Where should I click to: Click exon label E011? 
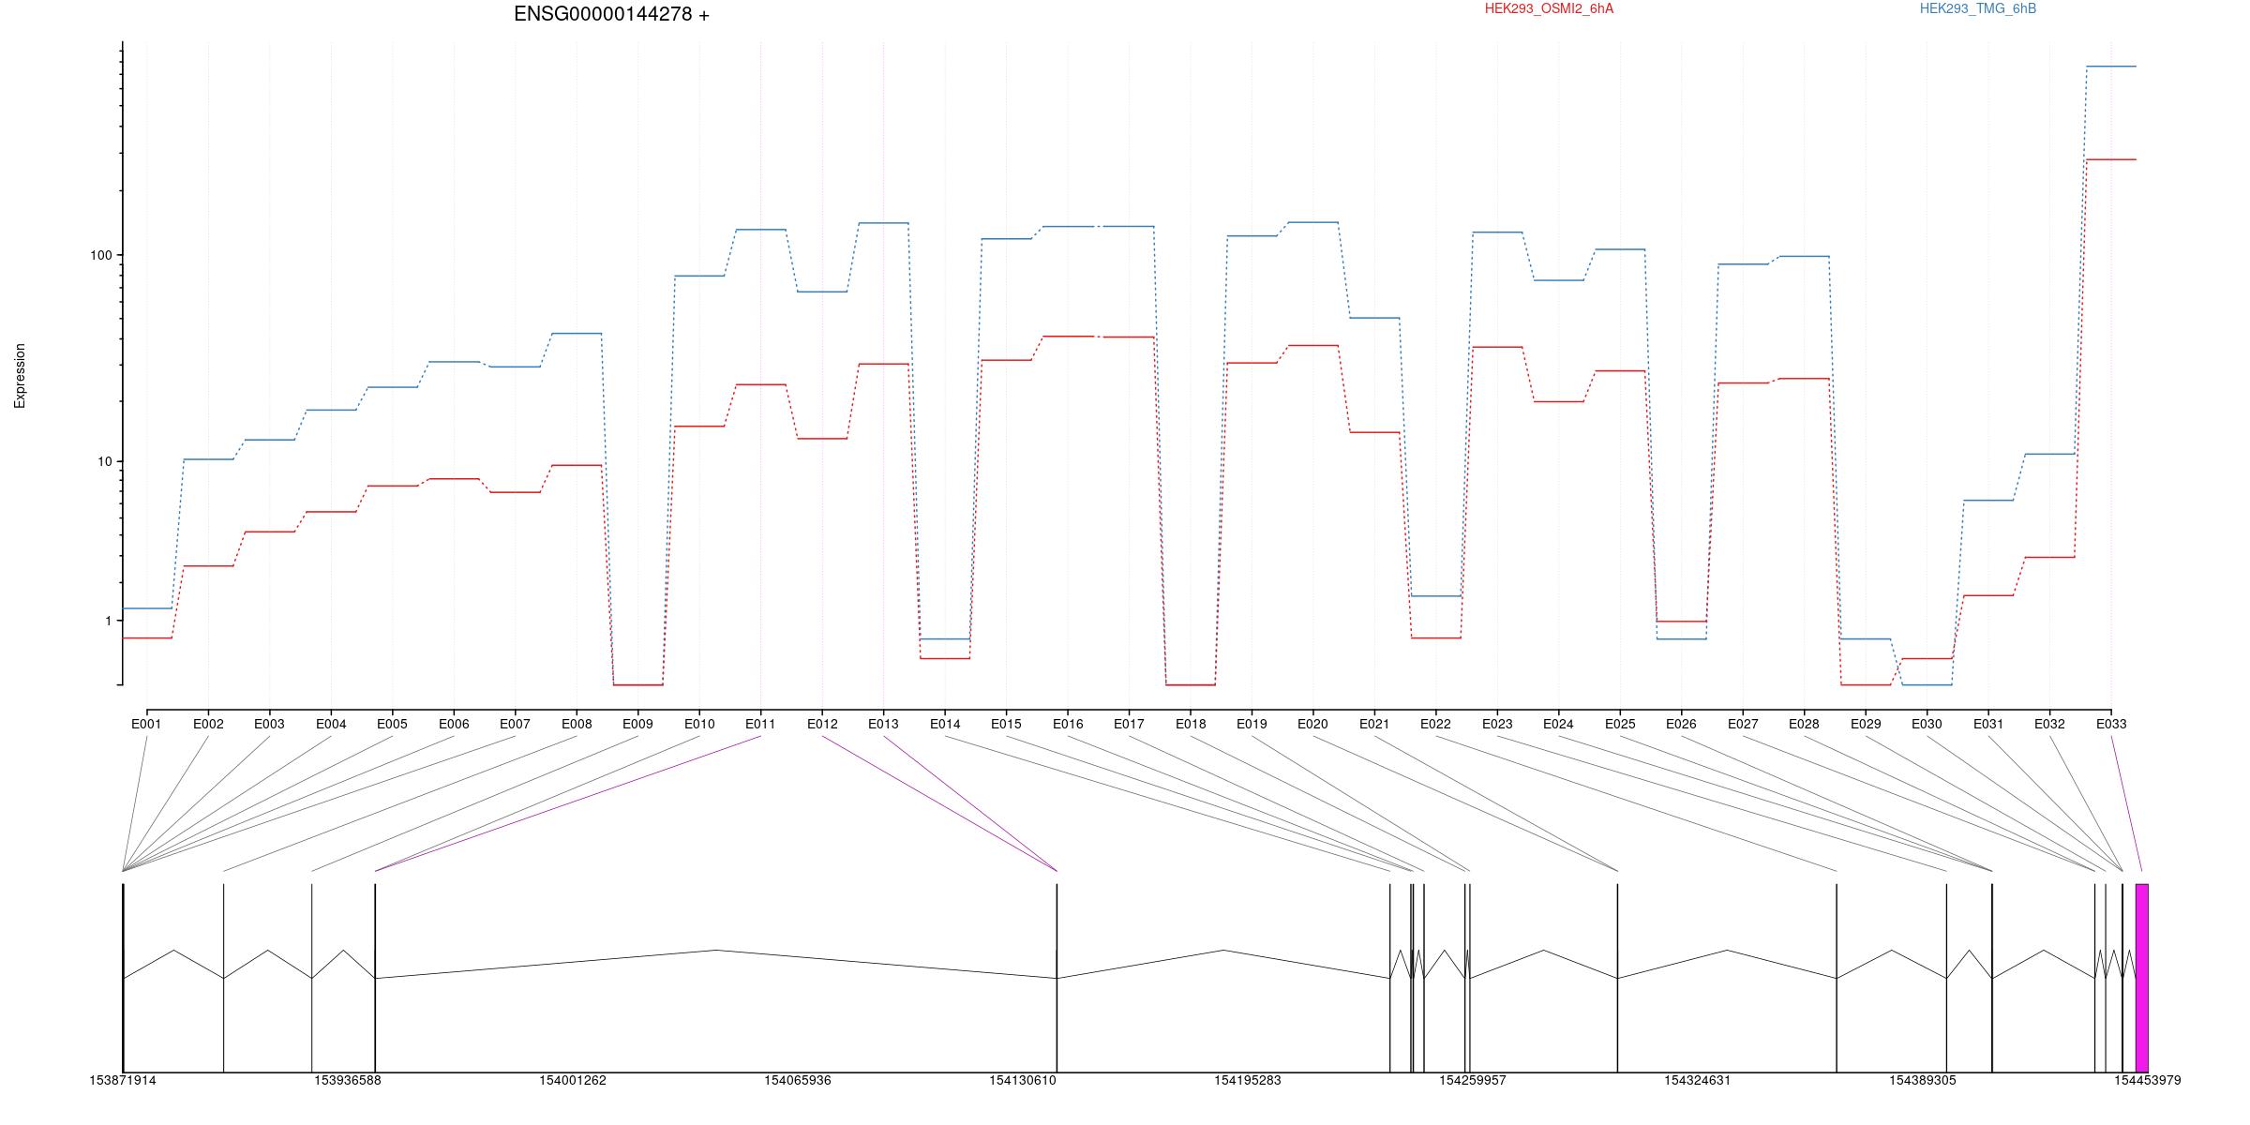coord(760,724)
